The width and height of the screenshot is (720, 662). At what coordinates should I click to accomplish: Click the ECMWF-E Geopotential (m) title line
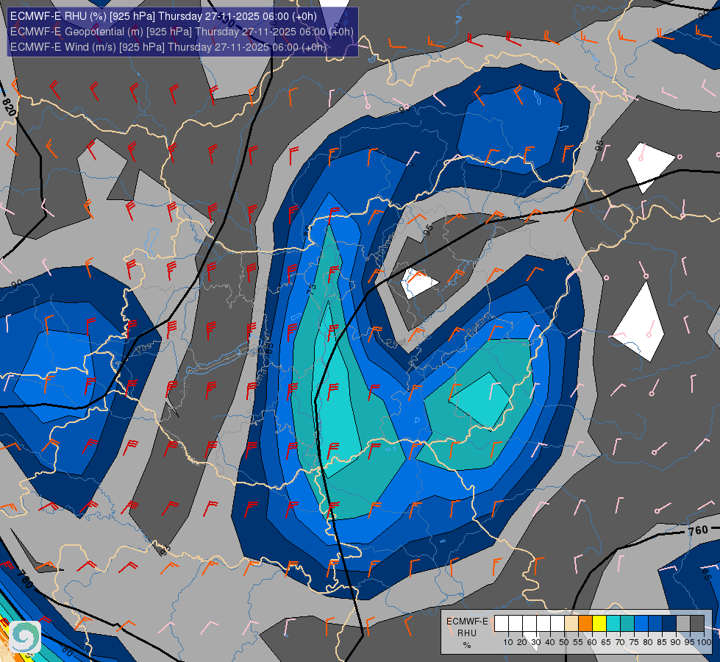pos(182,32)
